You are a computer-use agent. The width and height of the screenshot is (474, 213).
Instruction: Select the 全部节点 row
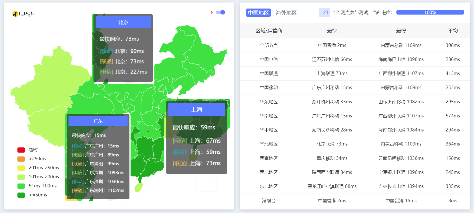(268, 45)
